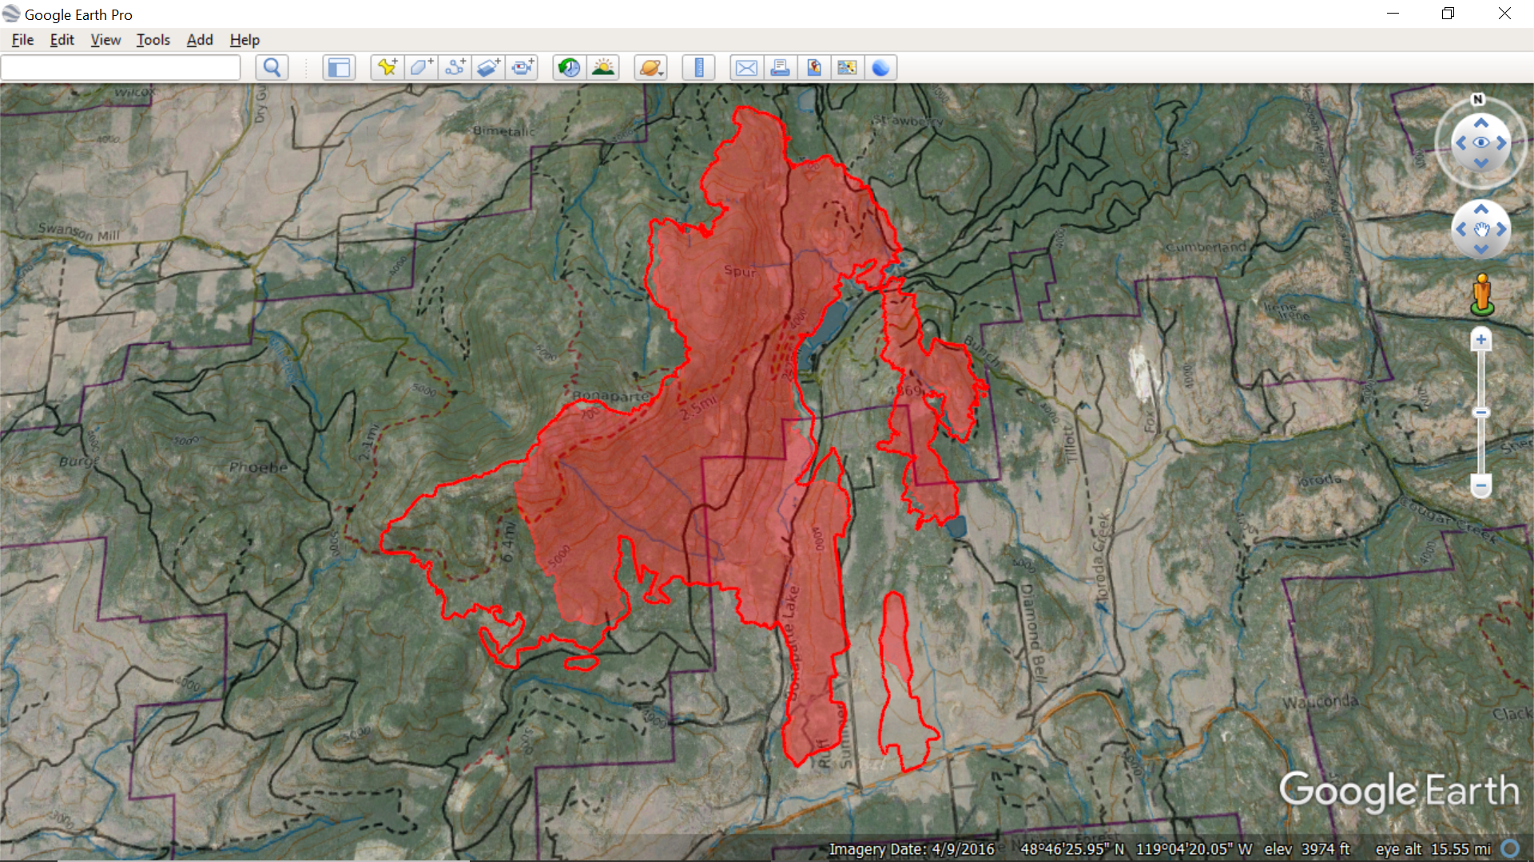Click the Email envelope icon

[x=746, y=68]
